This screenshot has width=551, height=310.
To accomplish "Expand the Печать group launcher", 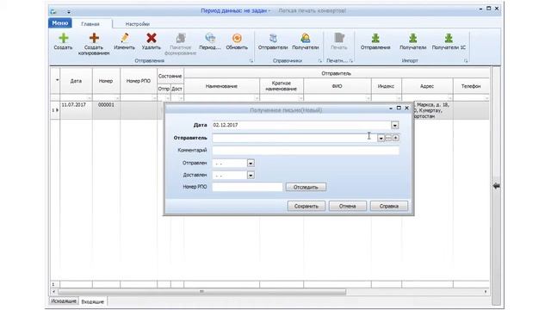I will (350, 61).
